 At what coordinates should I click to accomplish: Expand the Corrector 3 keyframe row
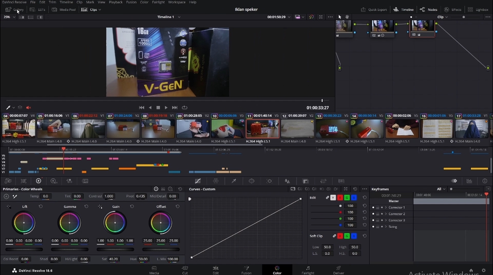click(386, 220)
